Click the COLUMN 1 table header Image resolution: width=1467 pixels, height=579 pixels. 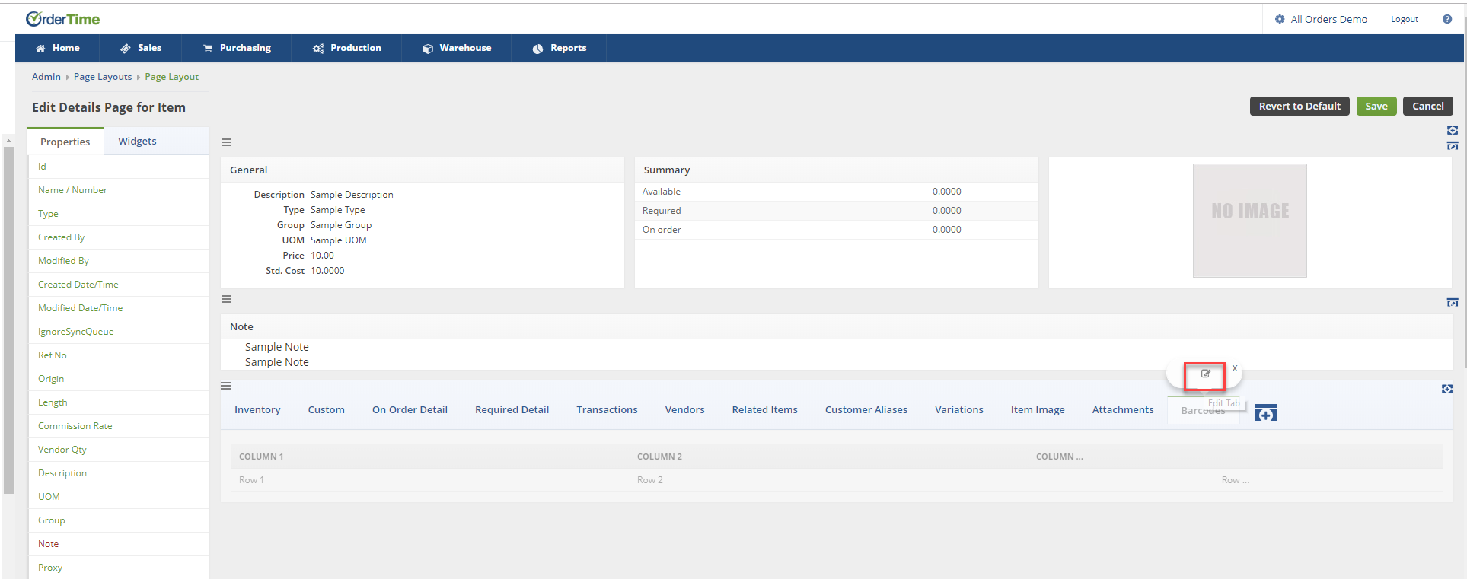(261, 457)
